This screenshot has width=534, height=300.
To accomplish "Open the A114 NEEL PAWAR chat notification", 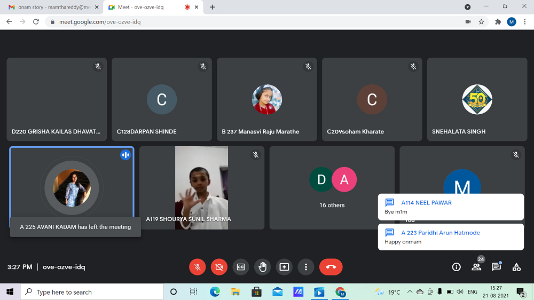I will [450, 207].
